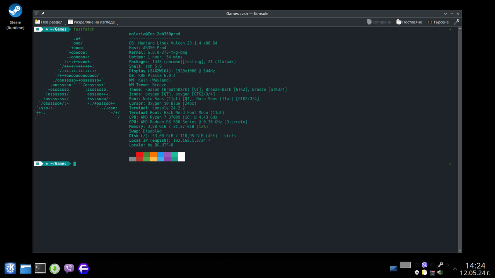
Task: Open the clock showing 14:24
Action: coord(475,269)
